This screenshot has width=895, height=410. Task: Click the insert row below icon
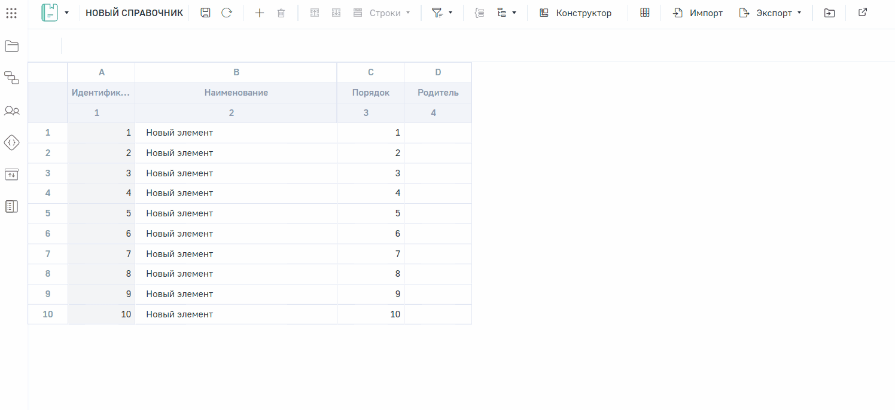coord(336,13)
